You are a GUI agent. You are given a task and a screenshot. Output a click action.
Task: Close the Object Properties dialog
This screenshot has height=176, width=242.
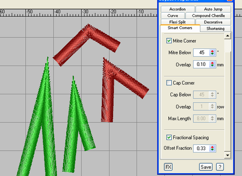229,0
